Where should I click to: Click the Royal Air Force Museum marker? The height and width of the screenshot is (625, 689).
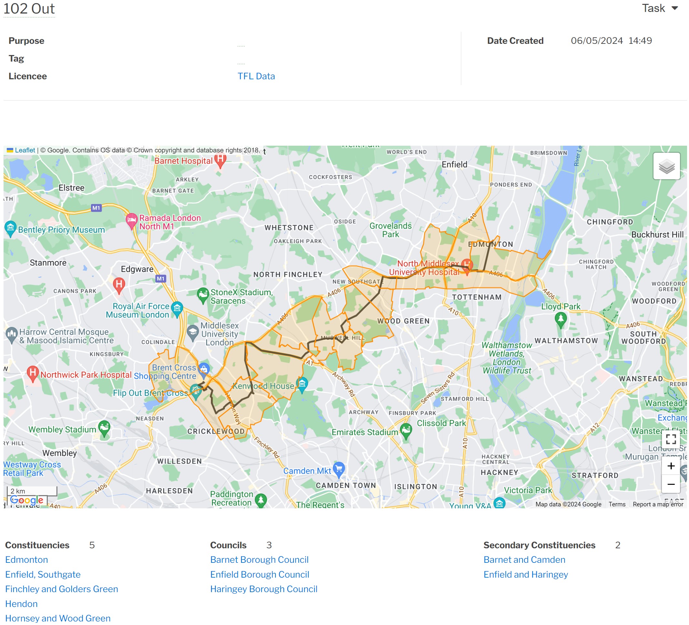(177, 310)
